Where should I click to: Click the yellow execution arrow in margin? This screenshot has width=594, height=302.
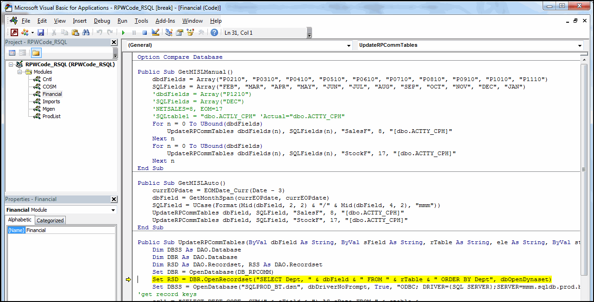tap(129, 280)
